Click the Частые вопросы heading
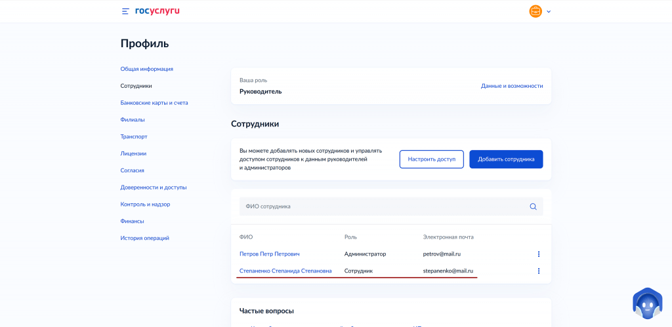The image size is (672, 327). tap(266, 311)
